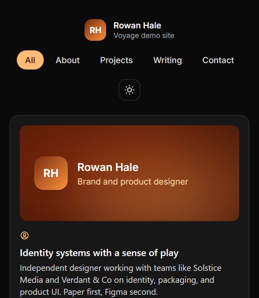This screenshot has width=259, height=298.
Task: Switch to the Projects tab
Action: tap(116, 60)
